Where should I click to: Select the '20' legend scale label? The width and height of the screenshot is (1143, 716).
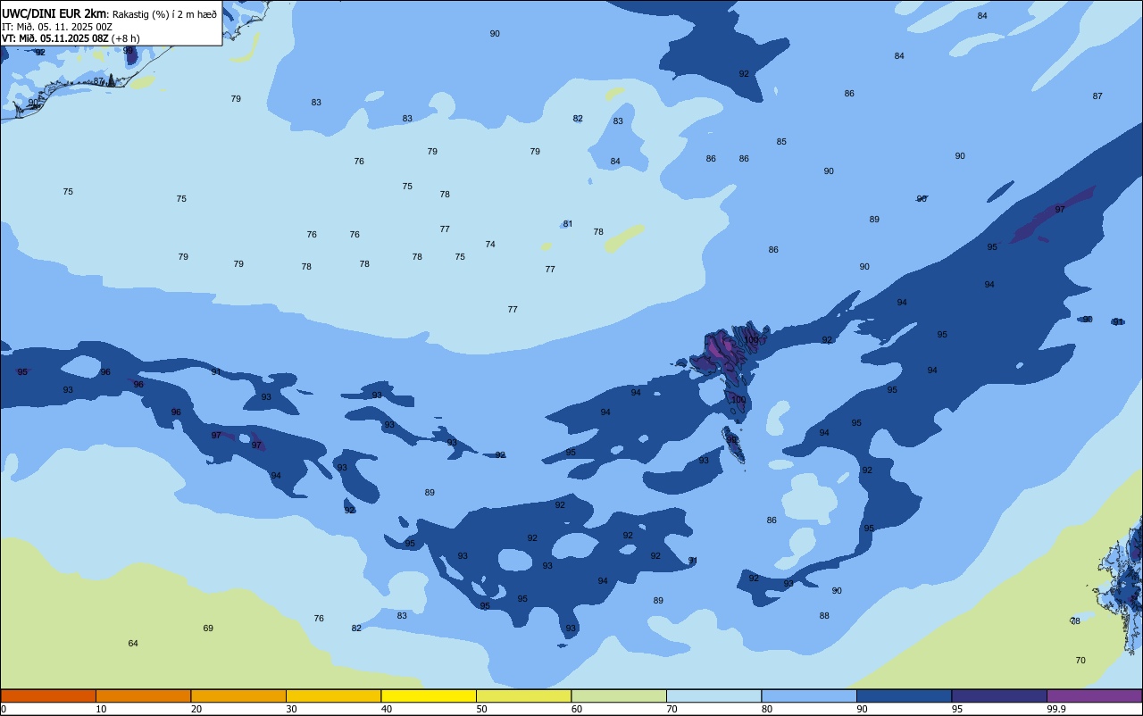196,709
